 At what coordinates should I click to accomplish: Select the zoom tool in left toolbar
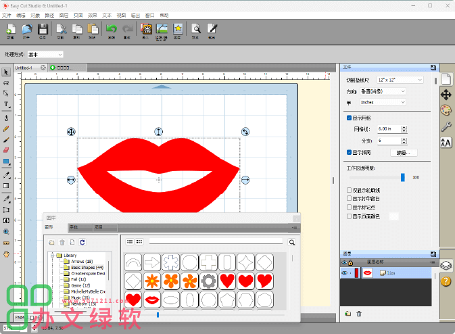[6, 231]
